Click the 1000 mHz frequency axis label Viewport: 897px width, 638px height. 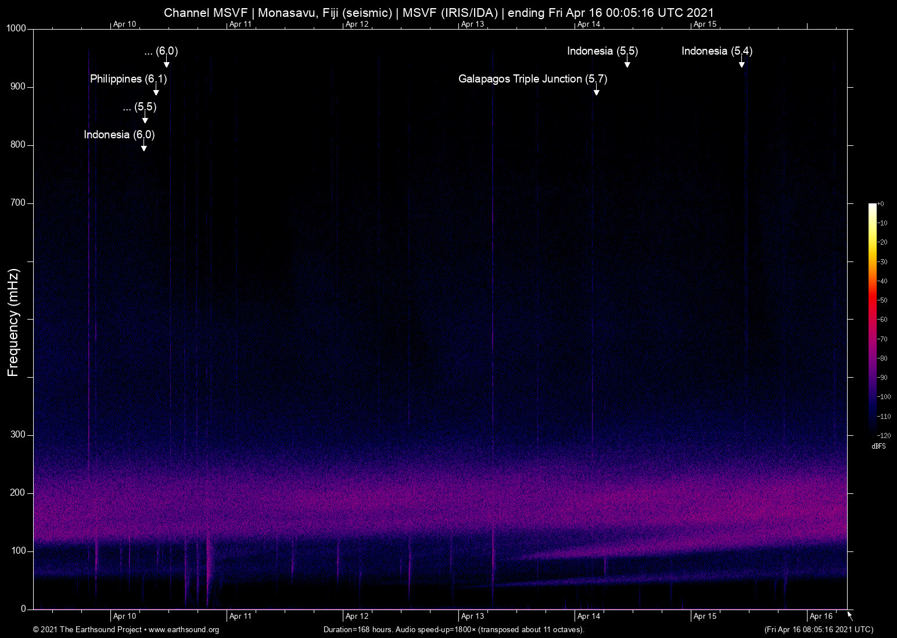click(16, 28)
